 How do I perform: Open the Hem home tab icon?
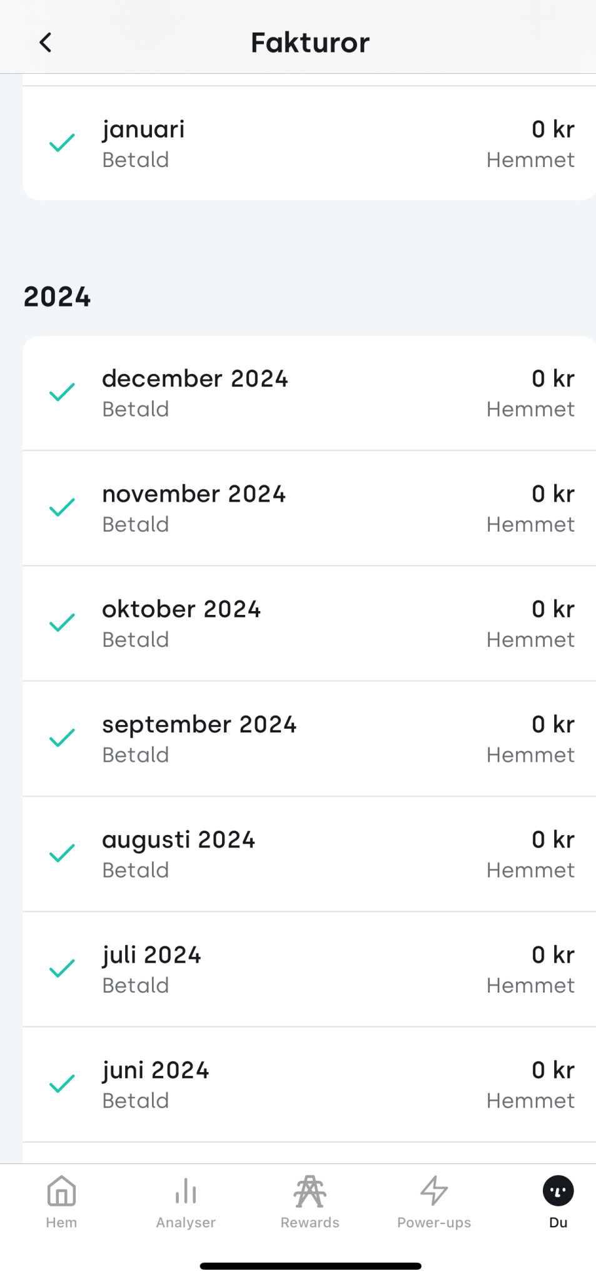coord(61,1190)
